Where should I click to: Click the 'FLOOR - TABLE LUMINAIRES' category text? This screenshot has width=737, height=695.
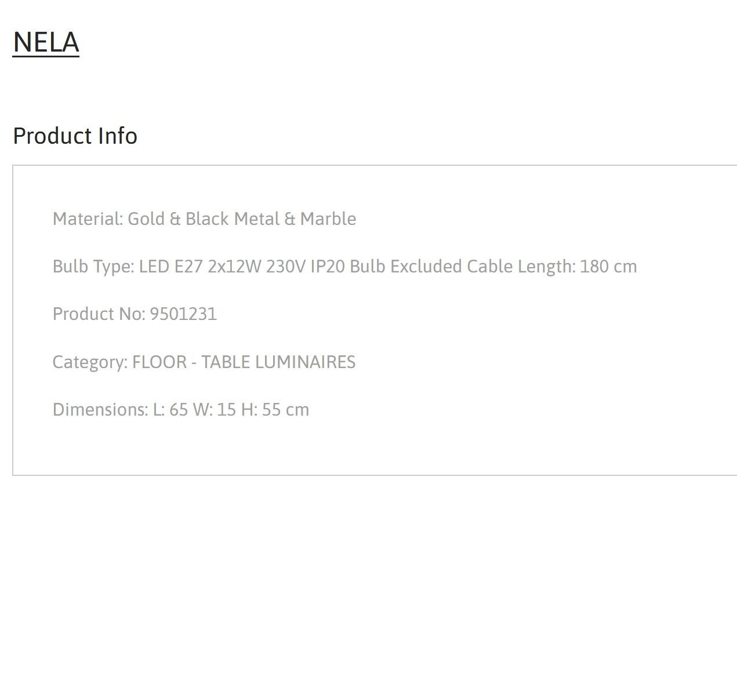[x=244, y=362]
